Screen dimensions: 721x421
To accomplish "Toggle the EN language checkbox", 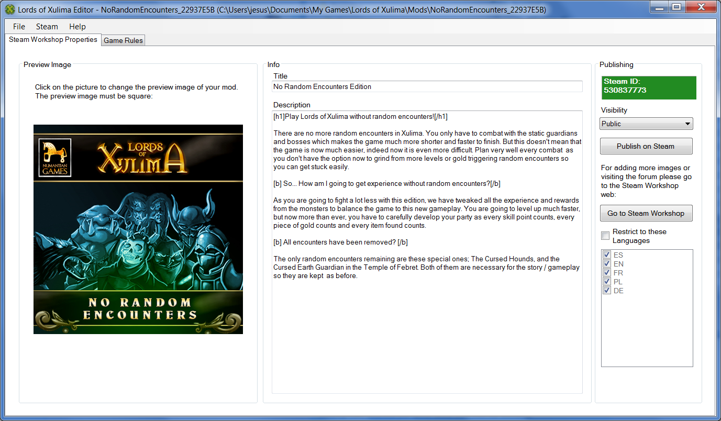I will pyautogui.click(x=607, y=264).
